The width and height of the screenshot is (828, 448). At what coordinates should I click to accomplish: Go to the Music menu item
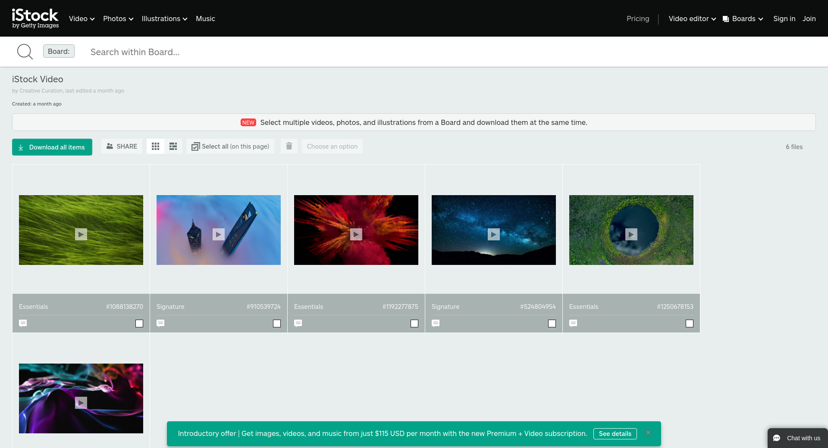(x=205, y=19)
